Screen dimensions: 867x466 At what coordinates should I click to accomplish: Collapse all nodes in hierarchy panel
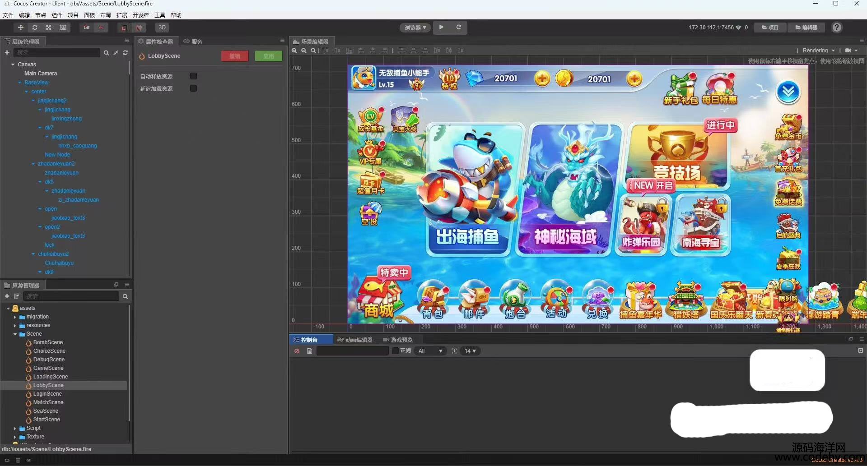[x=116, y=53]
